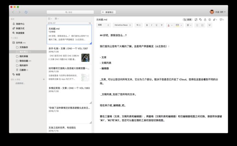The image size is (237, 146).
Task: Click the expand editor window icon
Action: coord(196,20)
